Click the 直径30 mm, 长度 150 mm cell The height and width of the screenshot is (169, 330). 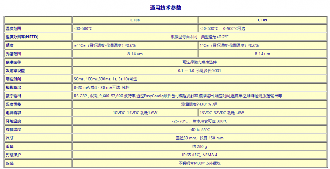click(x=199, y=138)
